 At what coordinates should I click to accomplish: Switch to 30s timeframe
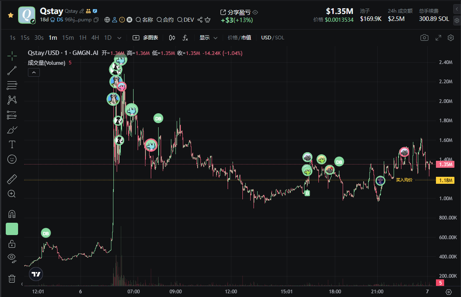(39, 38)
